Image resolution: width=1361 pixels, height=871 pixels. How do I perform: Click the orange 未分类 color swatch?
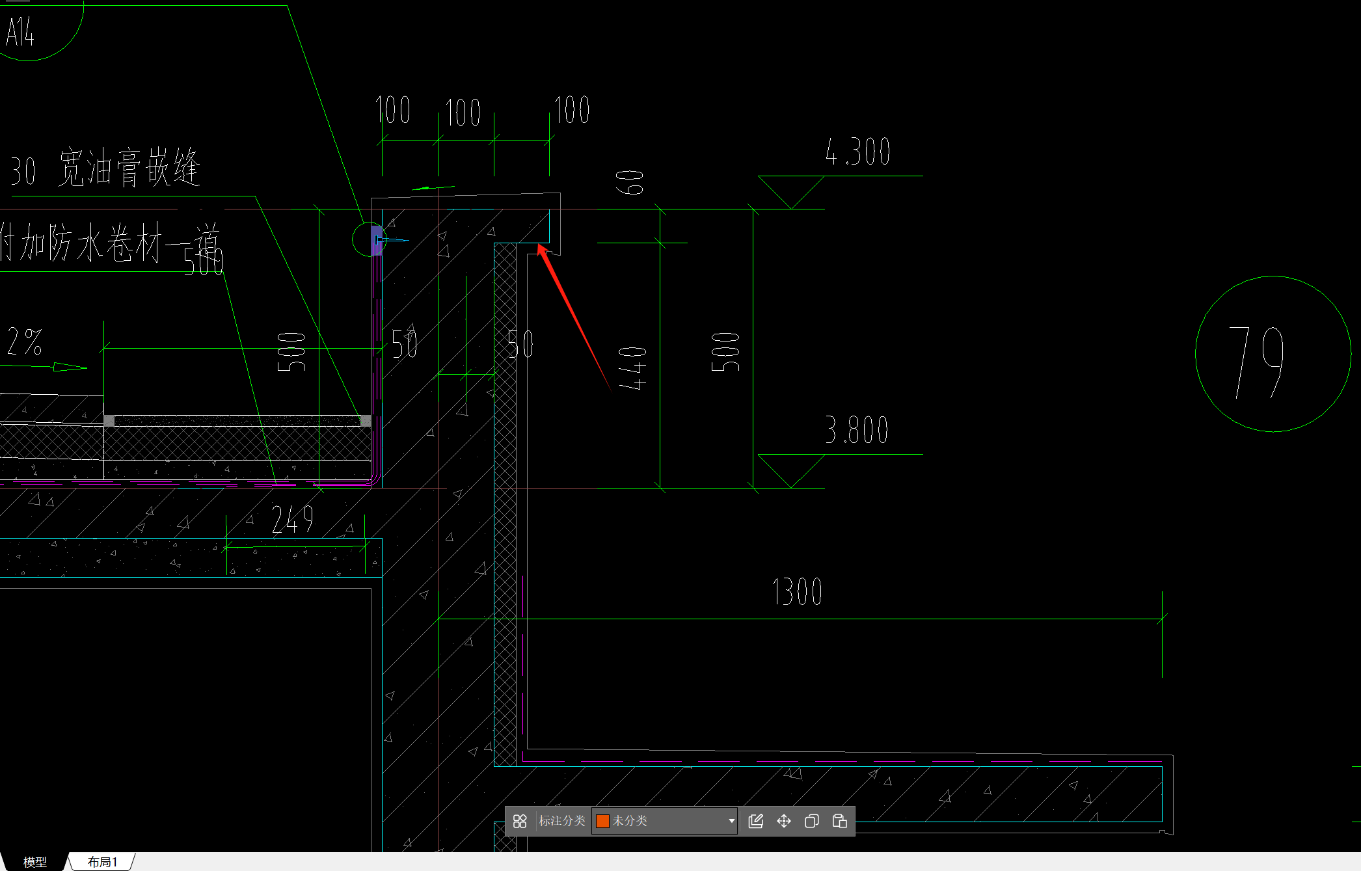[602, 821]
